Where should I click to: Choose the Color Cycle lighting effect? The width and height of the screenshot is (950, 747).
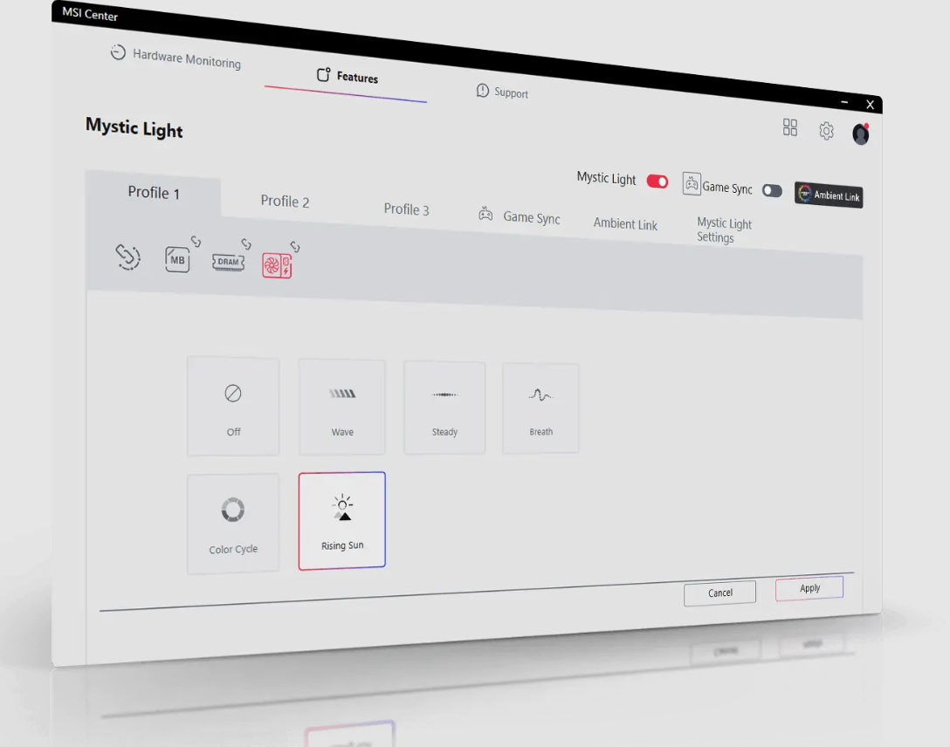233,524
